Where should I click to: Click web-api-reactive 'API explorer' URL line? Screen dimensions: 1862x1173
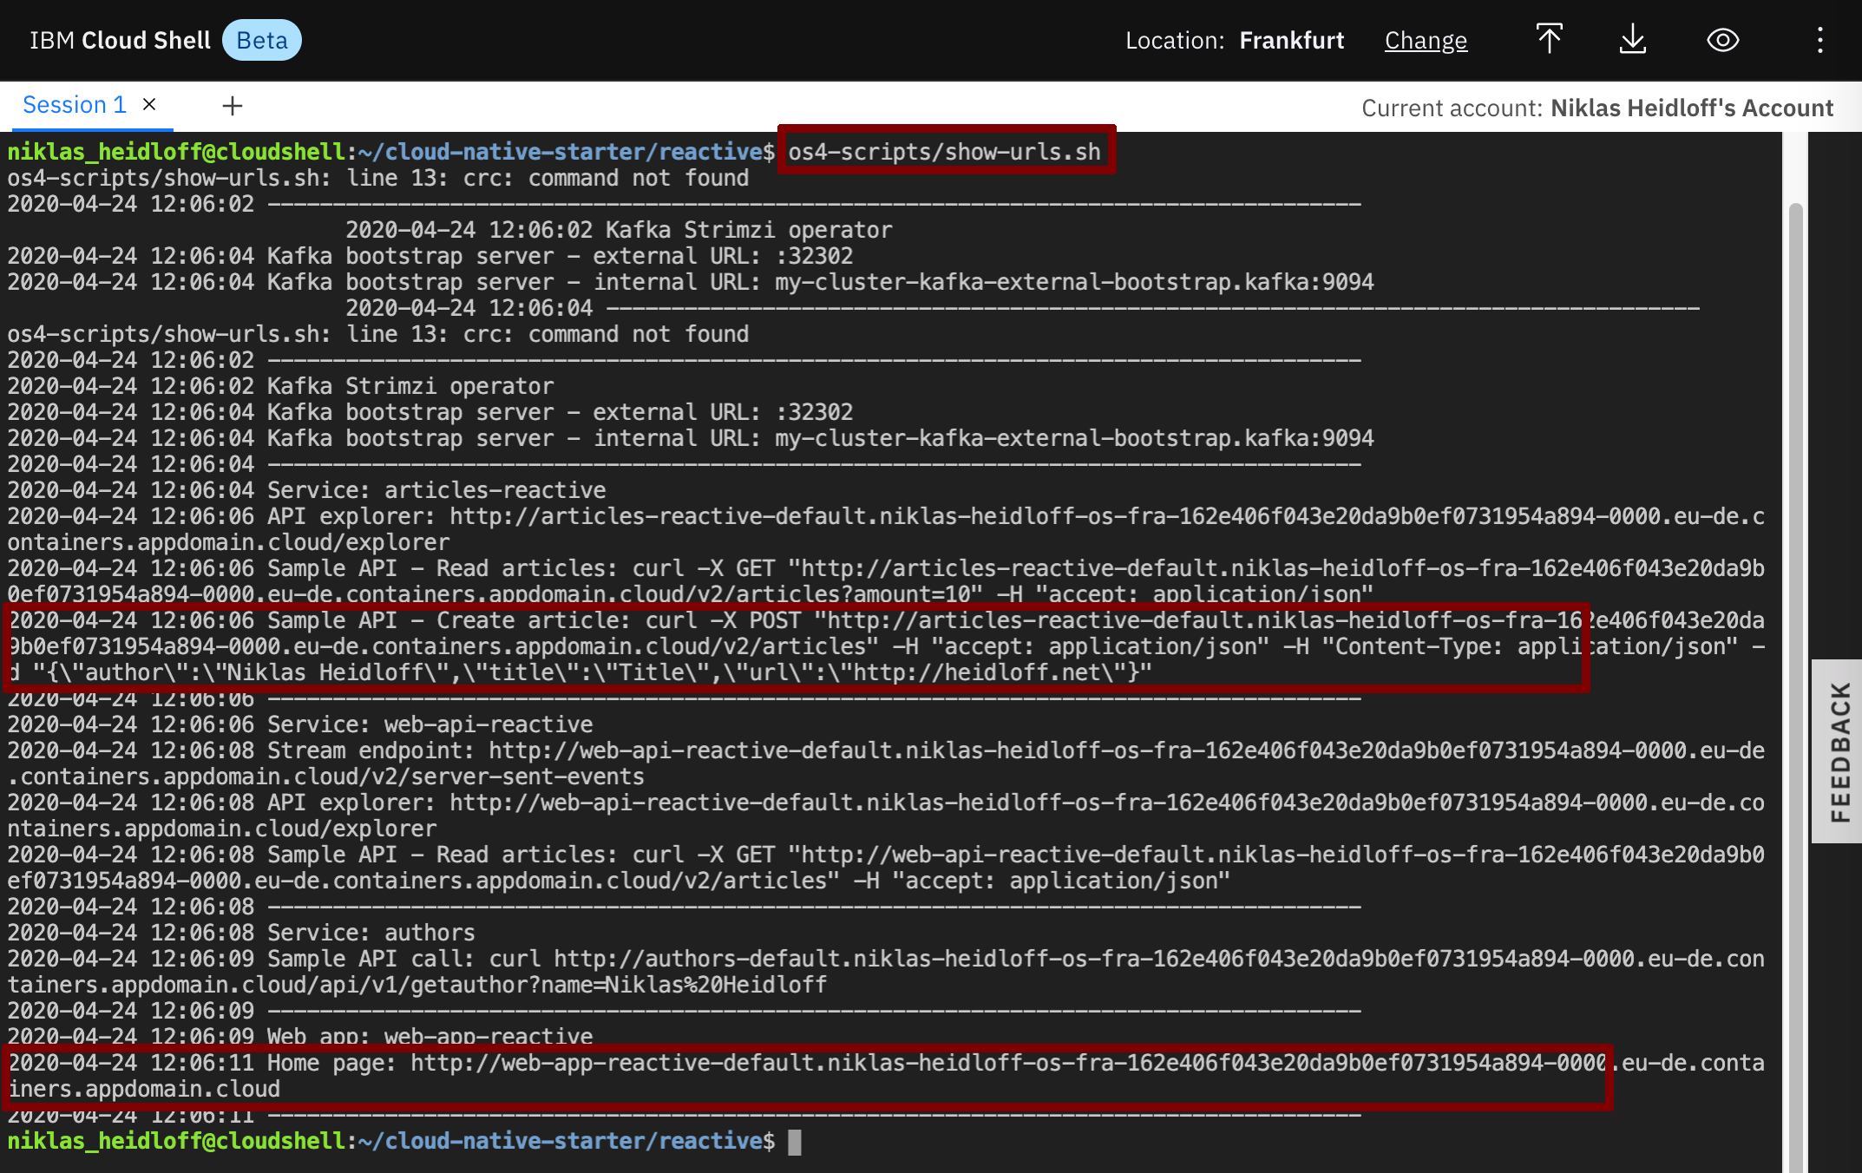[886, 816]
